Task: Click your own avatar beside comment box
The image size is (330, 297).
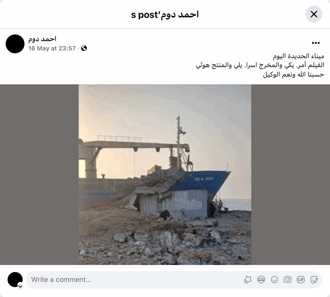Action: pos(15,280)
